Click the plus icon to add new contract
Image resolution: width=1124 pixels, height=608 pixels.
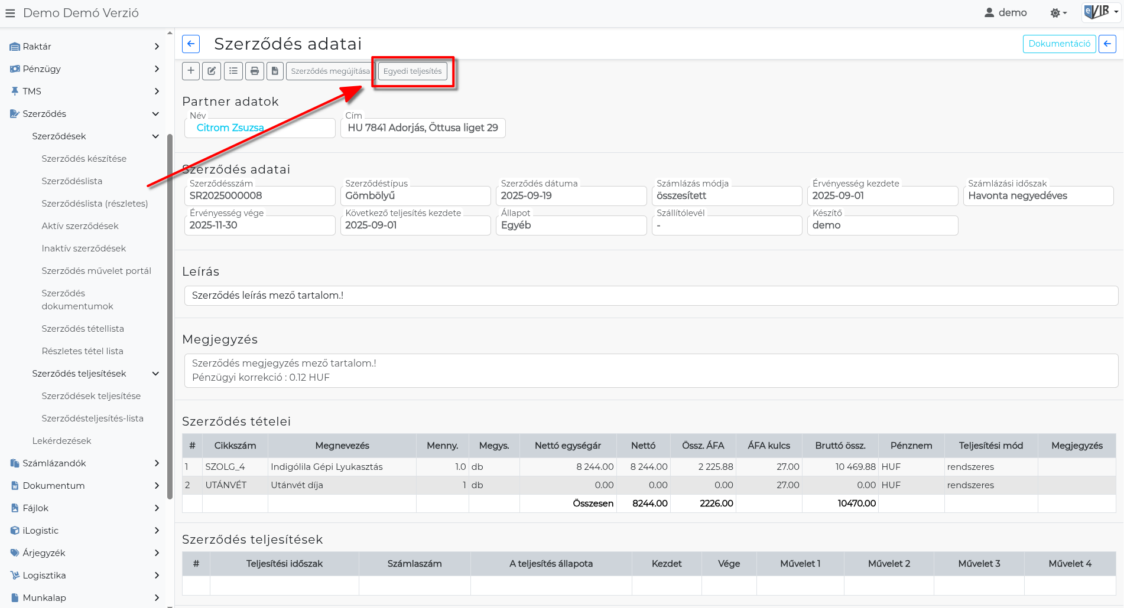(191, 71)
